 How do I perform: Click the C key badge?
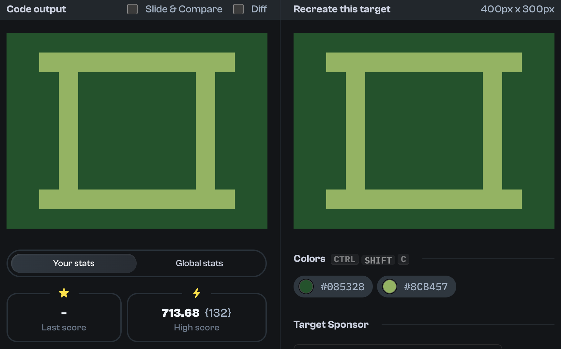click(x=403, y=259)
